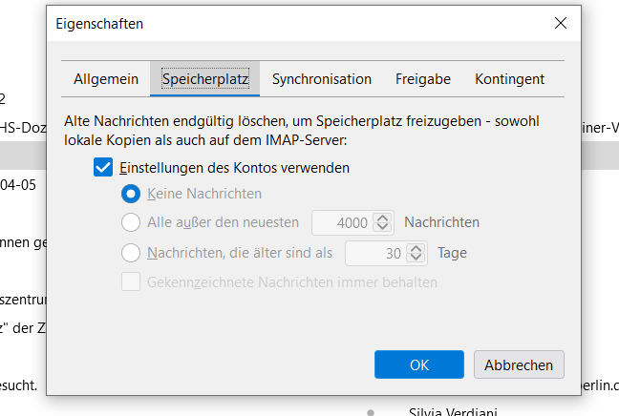The height and width of the screenshot is (416, 619).
Task: Select the Synchronisation tab
Action: pos(321,79)
